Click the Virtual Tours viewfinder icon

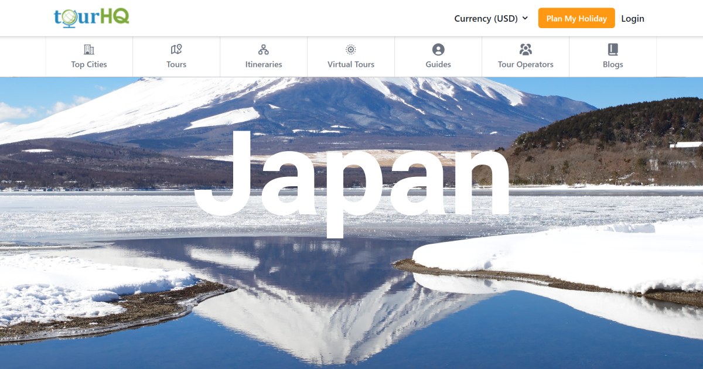[x=350, y=50]
